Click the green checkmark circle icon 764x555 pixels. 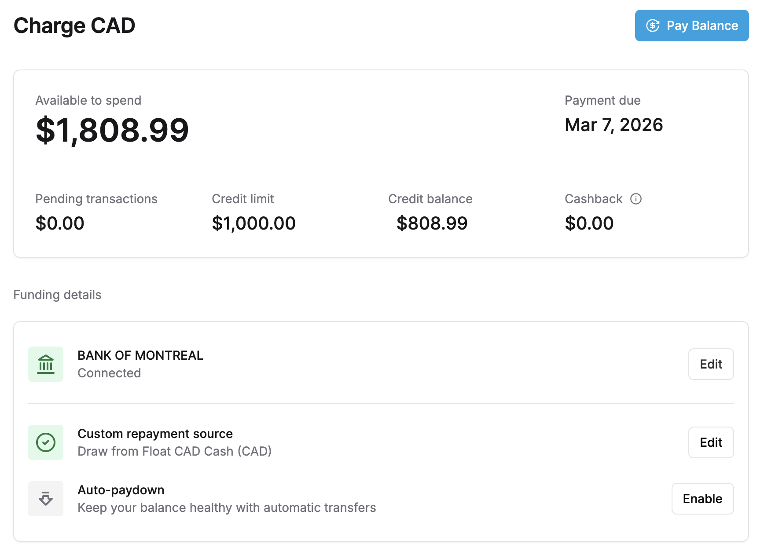coord(46,442)
